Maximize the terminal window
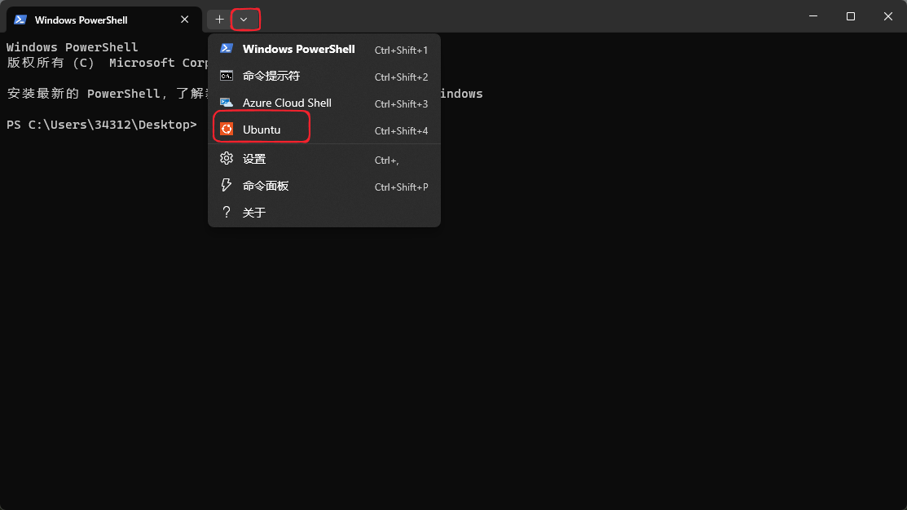907x510 pixels. (x=850, y=16)
